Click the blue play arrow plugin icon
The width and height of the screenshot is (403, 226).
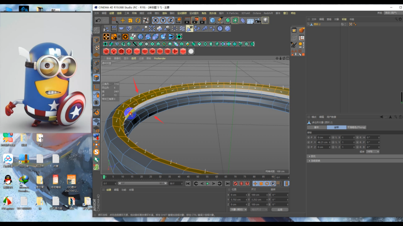pos(171,36)
